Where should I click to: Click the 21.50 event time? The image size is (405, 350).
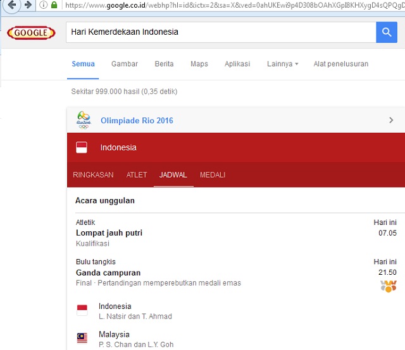click(387, 272)
